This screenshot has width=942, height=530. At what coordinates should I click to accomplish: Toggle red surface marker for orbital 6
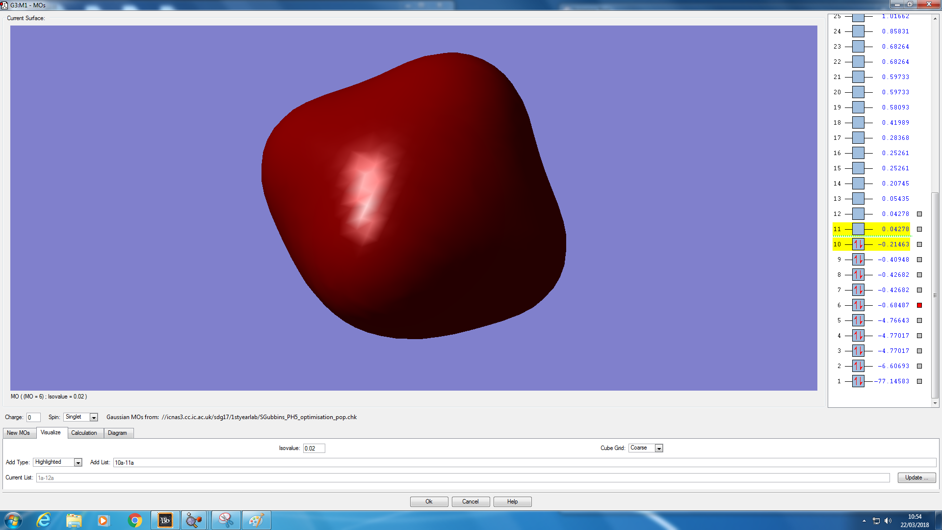[x=919, y=305]
